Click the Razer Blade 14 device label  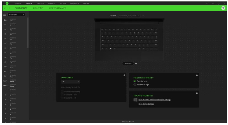tap(128, 122)
